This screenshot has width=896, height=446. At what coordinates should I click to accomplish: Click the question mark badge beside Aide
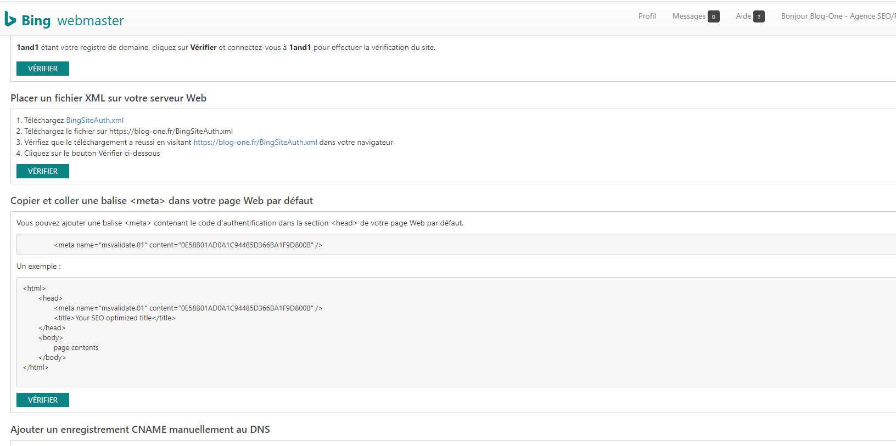click(x=759, y=17)
